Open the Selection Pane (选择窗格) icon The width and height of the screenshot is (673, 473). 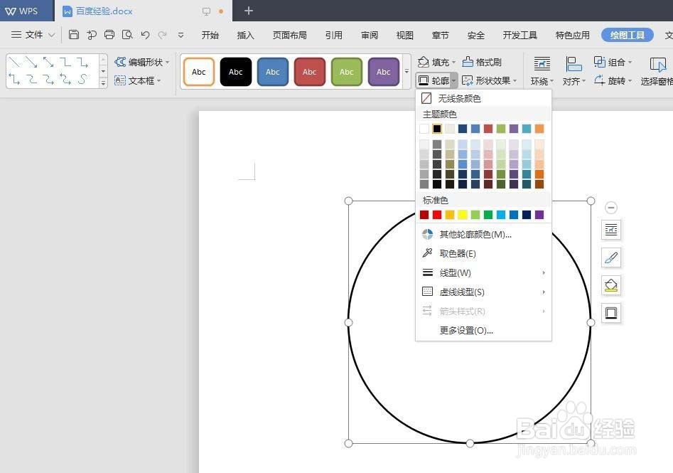pos(657,68)
